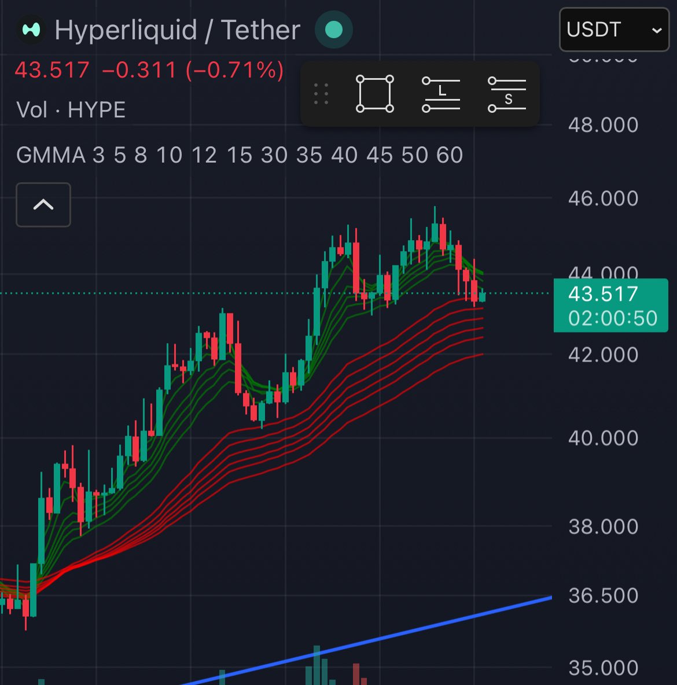This screenshot has width=677, height=685.
Task: Click the 40.000 price axis label
Action: 603,438
